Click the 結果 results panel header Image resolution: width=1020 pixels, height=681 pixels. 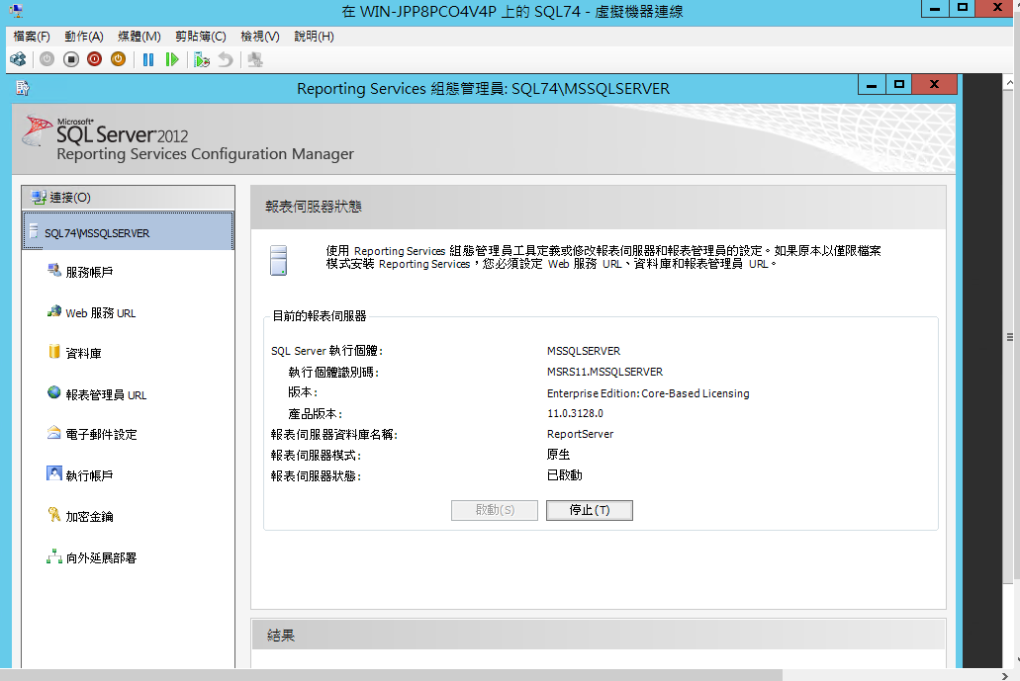(x=598, y=635)
